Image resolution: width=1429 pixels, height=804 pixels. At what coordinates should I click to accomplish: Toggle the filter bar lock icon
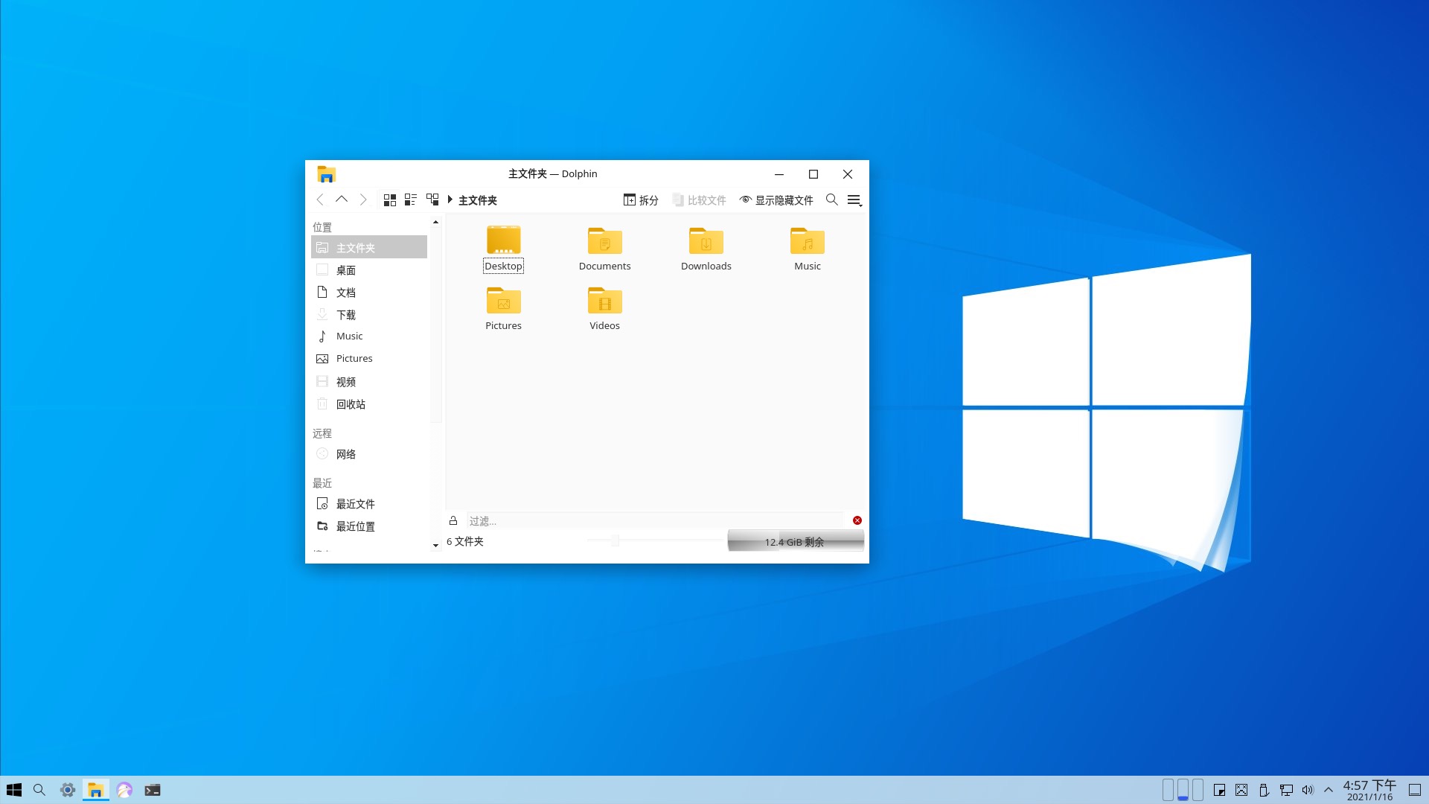point(453,520)
